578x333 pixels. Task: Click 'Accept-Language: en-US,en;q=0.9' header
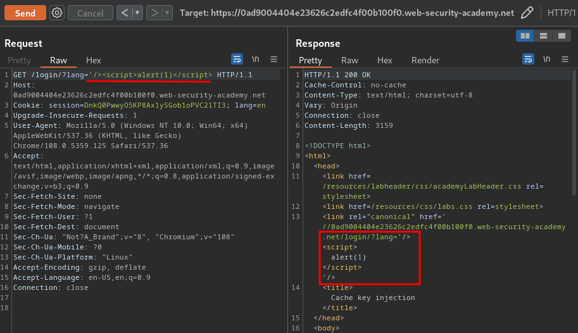click(x=82, y=277)
